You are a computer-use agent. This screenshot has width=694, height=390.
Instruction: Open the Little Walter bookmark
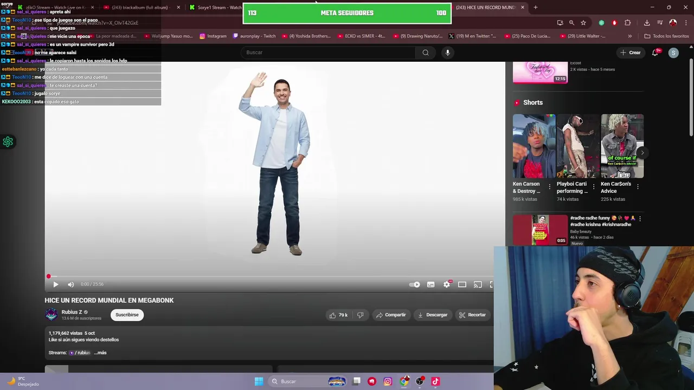582,36
